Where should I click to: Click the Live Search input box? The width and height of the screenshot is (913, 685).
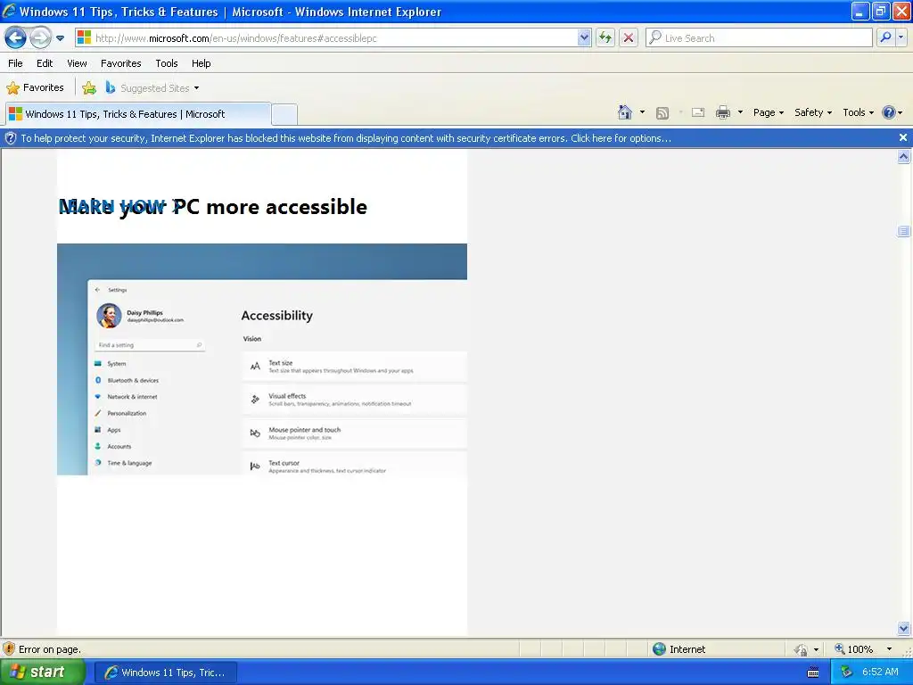tap(760, 37)
